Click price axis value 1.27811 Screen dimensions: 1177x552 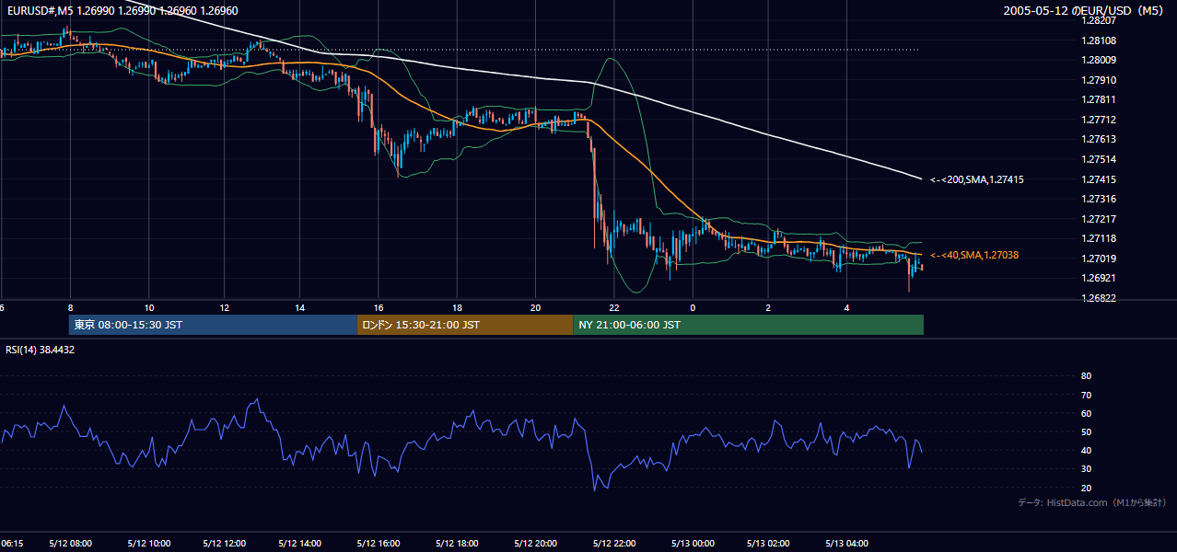[1099, 99]
